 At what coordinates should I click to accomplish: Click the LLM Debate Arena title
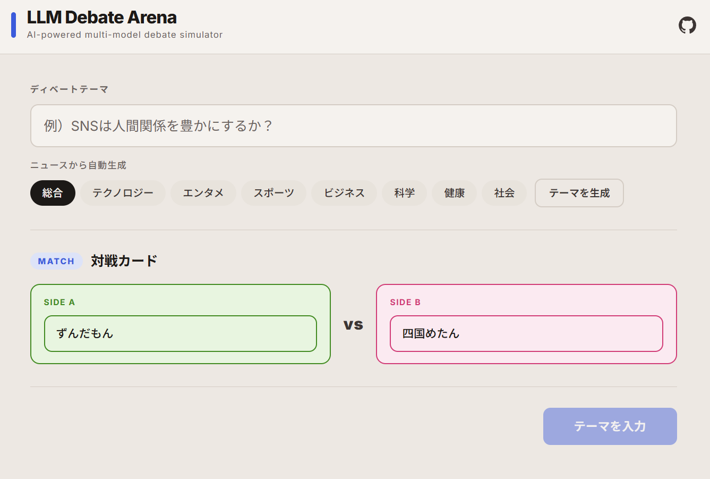point(101,18)
